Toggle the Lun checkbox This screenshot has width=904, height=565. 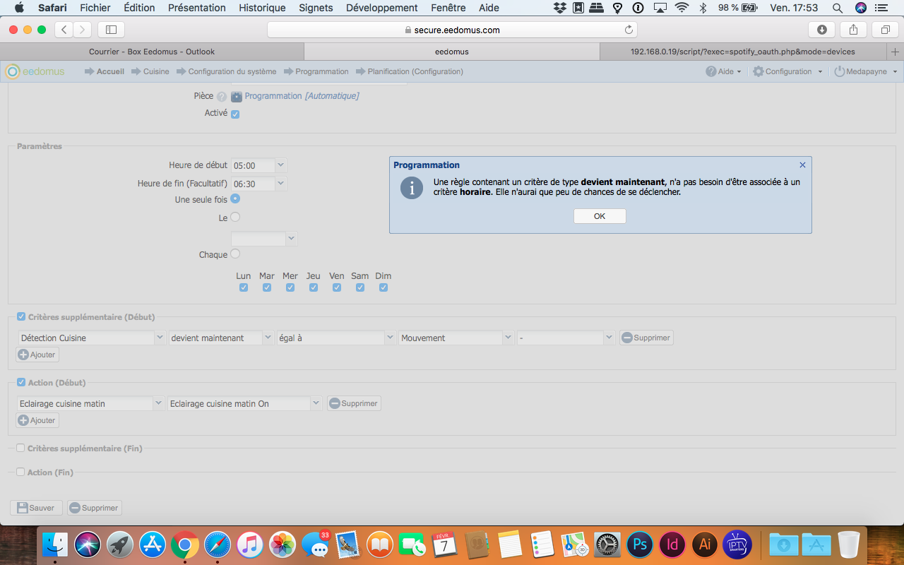[x=244, y=287]
